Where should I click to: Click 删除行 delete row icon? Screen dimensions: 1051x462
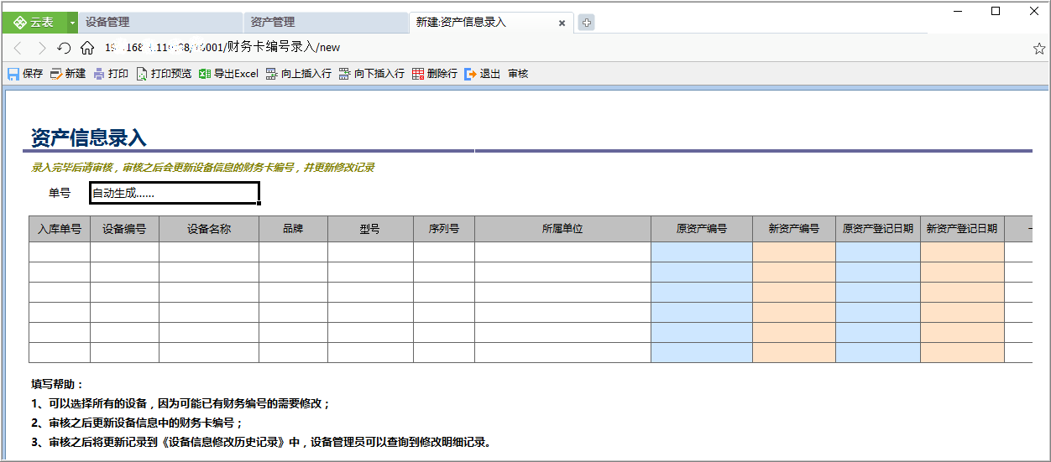click(x=418, y=74)
